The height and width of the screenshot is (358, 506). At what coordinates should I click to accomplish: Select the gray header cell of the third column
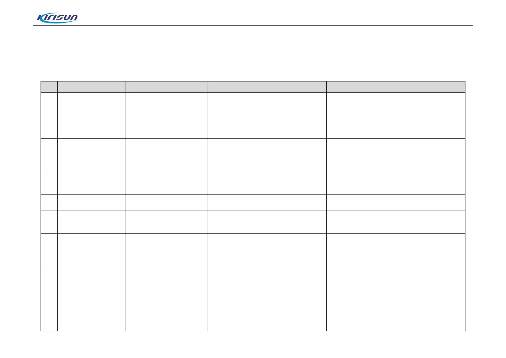point(166,87)
